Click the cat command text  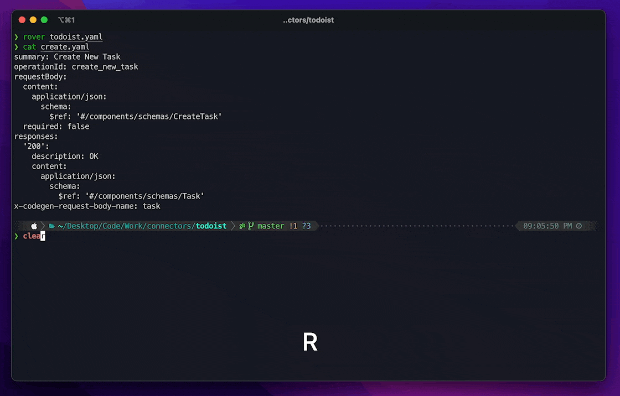coord(29,47)
